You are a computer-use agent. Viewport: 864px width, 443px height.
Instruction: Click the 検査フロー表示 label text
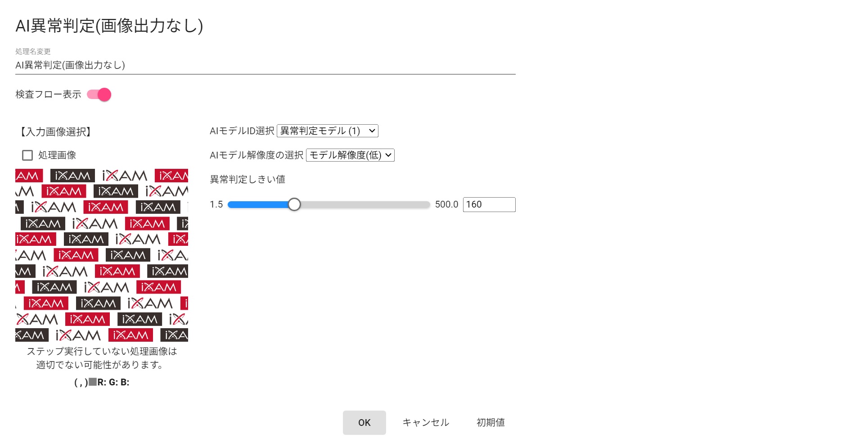pos(48,95)
